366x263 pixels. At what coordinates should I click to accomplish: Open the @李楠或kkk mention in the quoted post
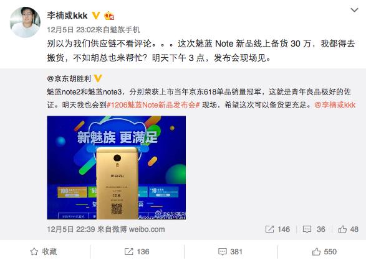pos(335,105)
